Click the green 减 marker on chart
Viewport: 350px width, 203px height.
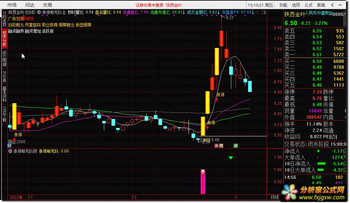236,146
